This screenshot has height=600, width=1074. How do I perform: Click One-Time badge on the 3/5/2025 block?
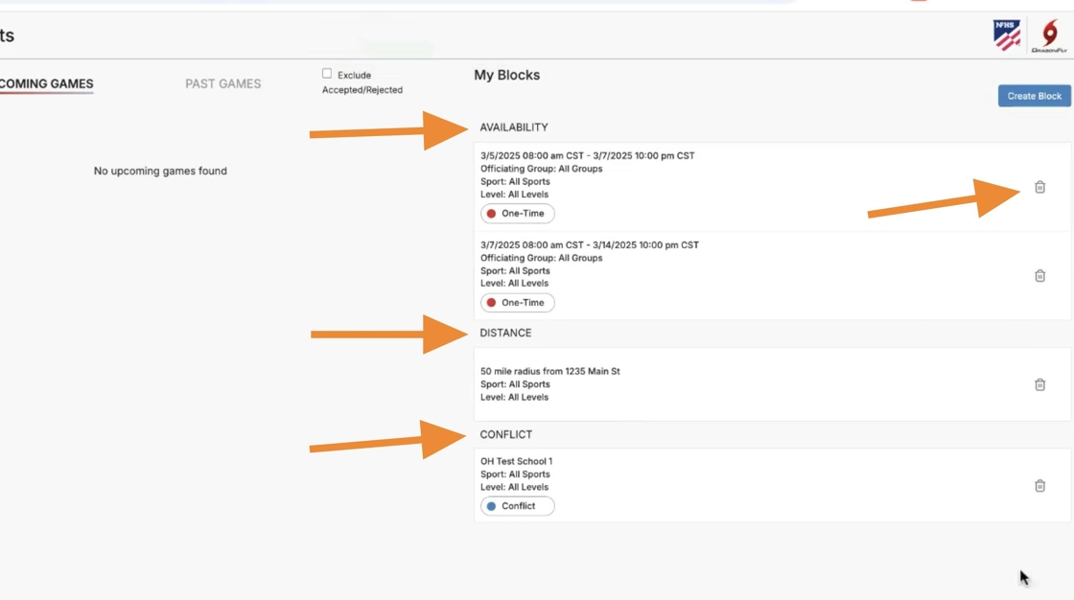[x=518, y=214]
